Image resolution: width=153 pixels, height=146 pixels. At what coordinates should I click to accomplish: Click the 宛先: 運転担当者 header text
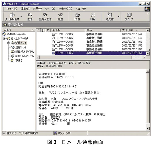[79, 63]
